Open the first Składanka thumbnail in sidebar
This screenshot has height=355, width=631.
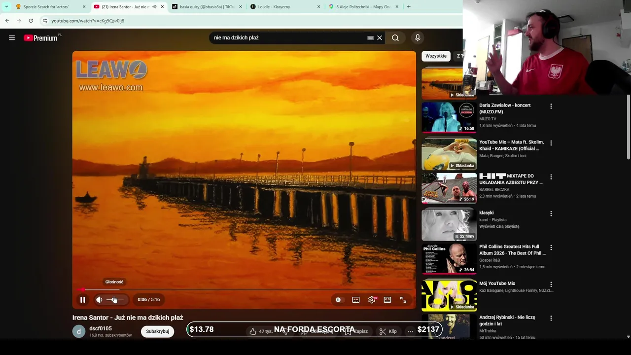pyautogui.click(x=442, y=84)
